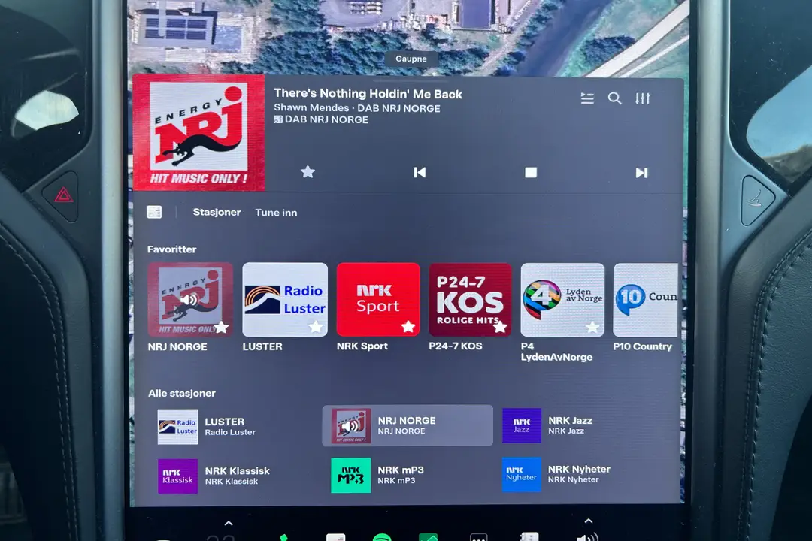Select P10 Country favorite tile
This screenshot has width=812, height=541.
tap(645, 301)
